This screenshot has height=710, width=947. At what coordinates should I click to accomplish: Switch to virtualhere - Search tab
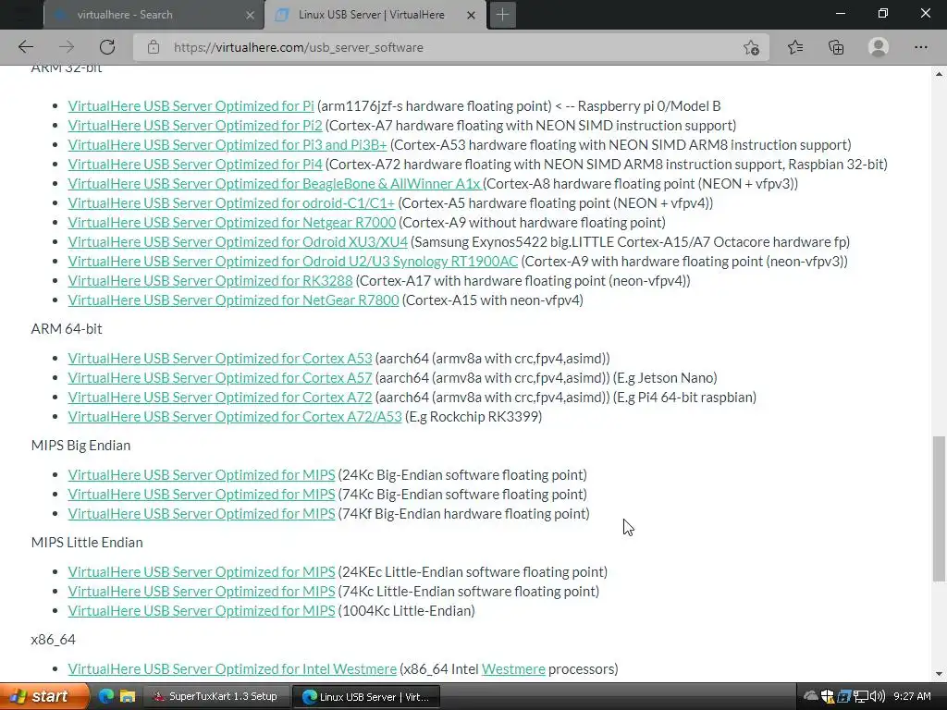coord(154,15)
